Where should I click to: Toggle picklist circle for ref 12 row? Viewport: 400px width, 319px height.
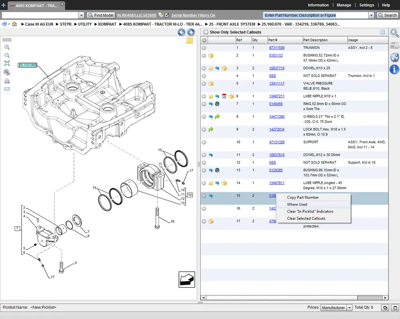pos(204,163)
